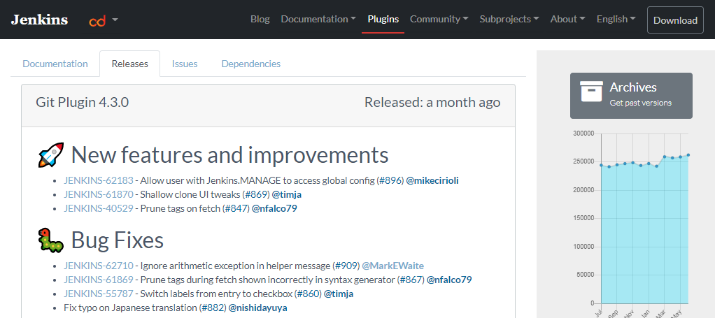Open the English language selector
715x318 pixels.
coord(616,19)
